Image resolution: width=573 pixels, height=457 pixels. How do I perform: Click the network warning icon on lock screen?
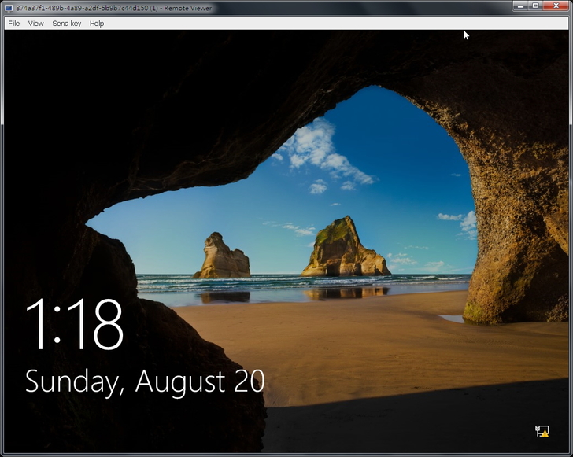coord(542,431)
